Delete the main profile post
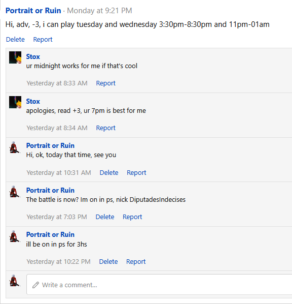This screenshot has width=292, height=304. [15, 39]
